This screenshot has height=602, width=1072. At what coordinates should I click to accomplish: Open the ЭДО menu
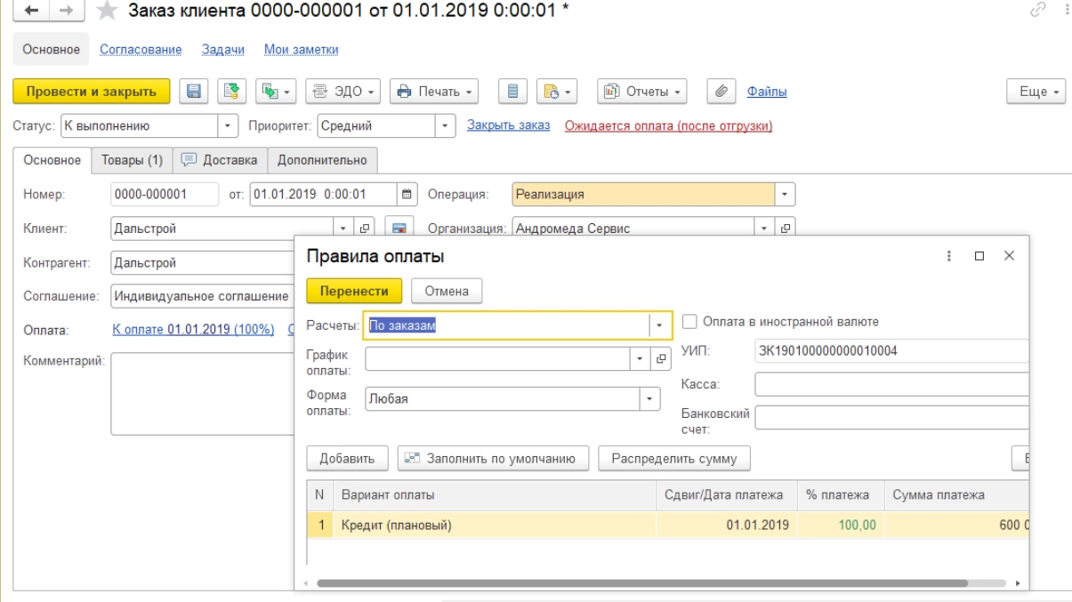(343, 92)
